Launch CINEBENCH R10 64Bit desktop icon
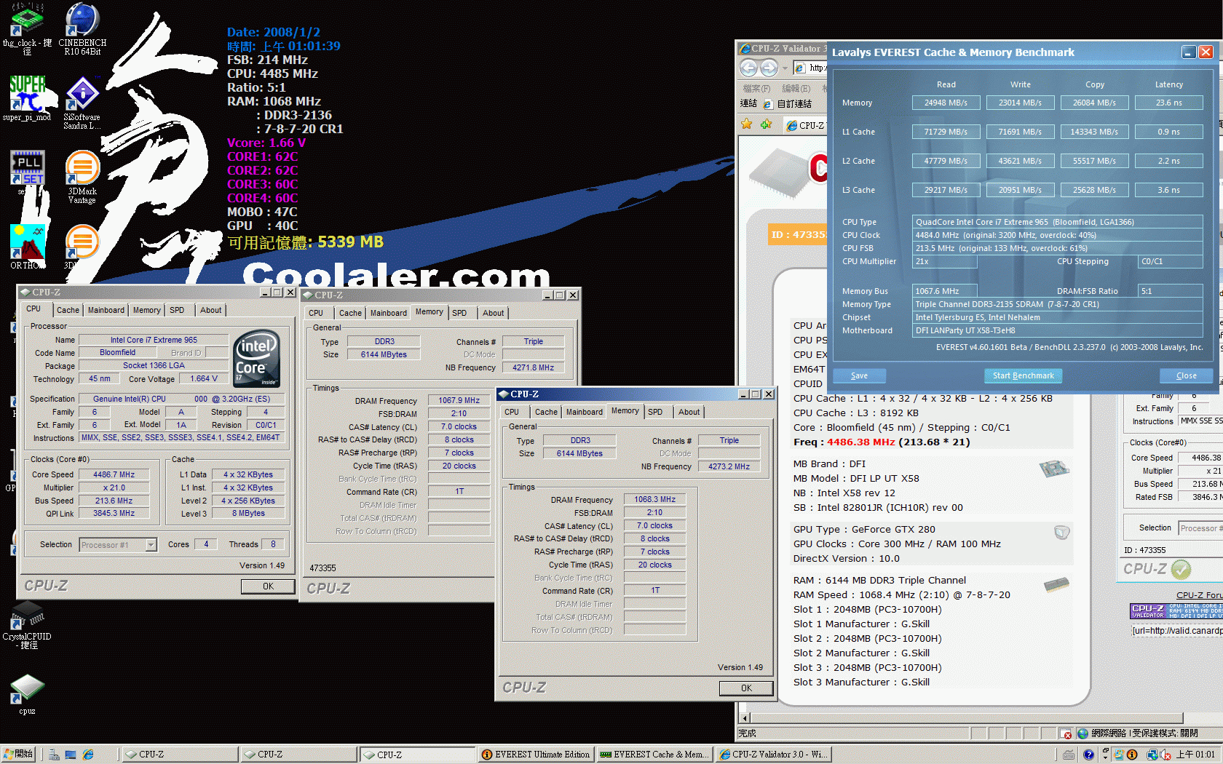This screenshot has width=1223, height=764. 82,28
